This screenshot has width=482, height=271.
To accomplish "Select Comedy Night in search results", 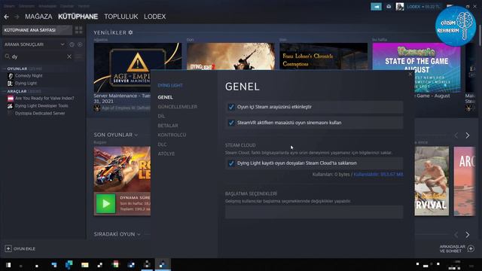I will point(29,76).
